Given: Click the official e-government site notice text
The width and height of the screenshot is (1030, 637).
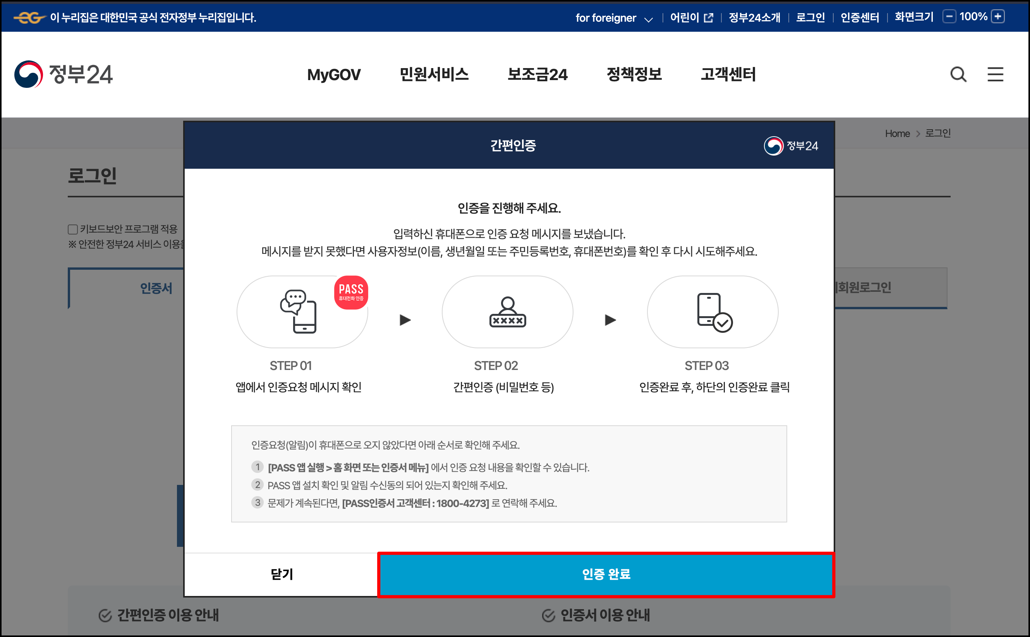Looking at the screenshot, I should (153, 18).
